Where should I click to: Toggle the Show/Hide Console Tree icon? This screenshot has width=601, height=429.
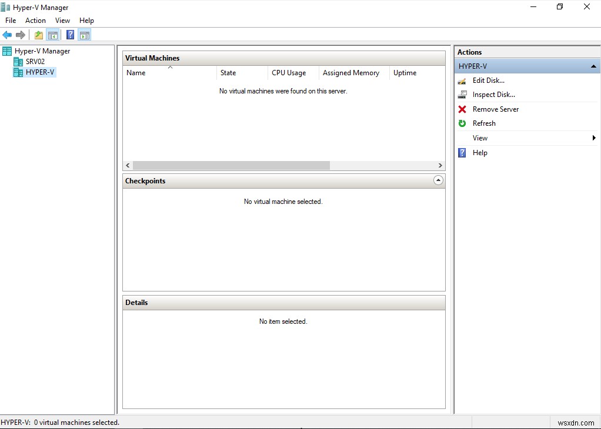[x=52, y=35]
